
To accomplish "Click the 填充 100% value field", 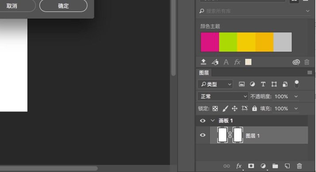I will pos(281,109).
